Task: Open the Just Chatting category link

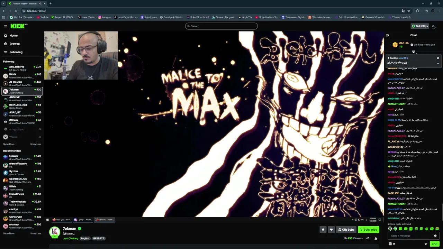Action: pyautogui.click(x=71, y=239)
